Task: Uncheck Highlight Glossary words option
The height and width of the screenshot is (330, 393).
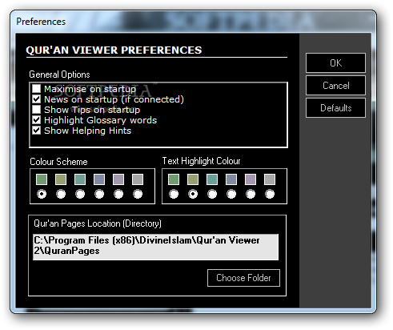Action: click(36, 120)
